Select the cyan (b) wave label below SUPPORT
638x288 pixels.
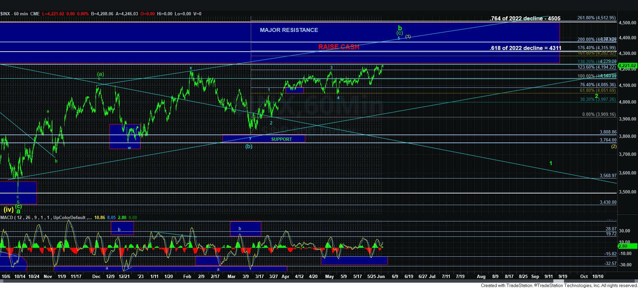tap(249, 146)
